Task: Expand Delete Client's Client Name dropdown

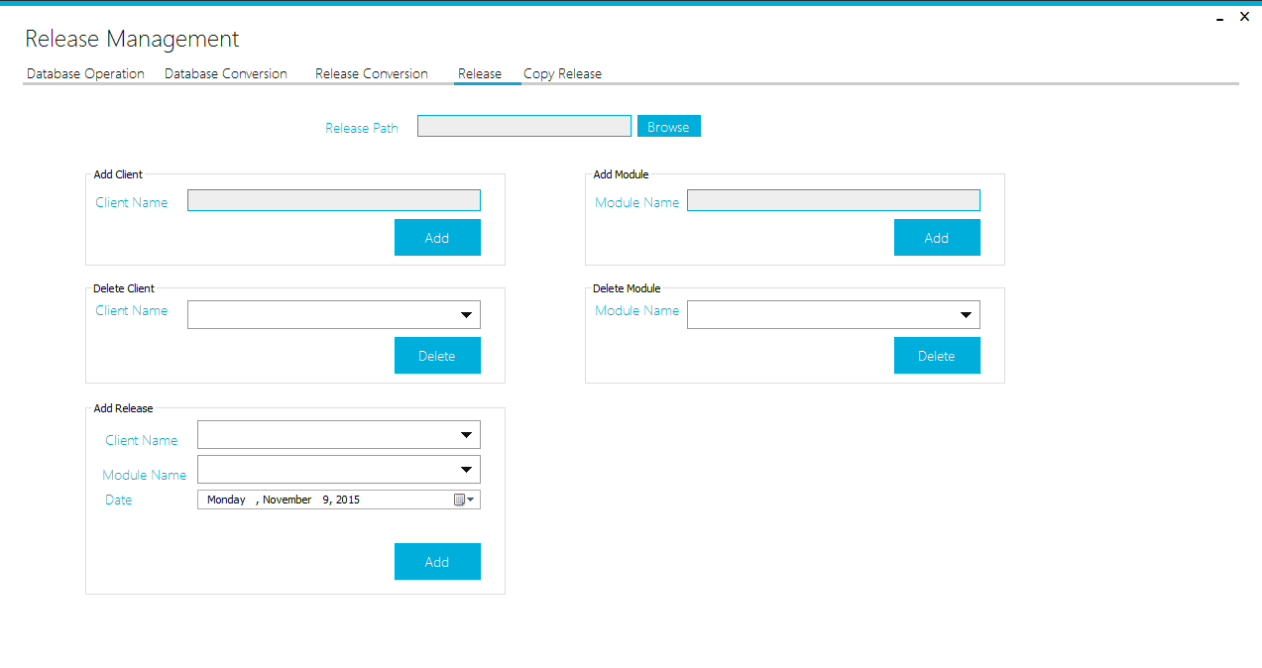Action: (x=466, y=315)
